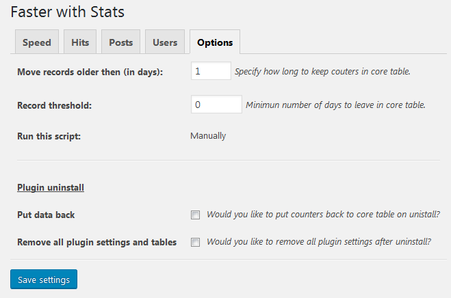The width and height of the screenshot is (451, 298).
Task: Switch to the Speed tab
Action: [x=37, y=42]
